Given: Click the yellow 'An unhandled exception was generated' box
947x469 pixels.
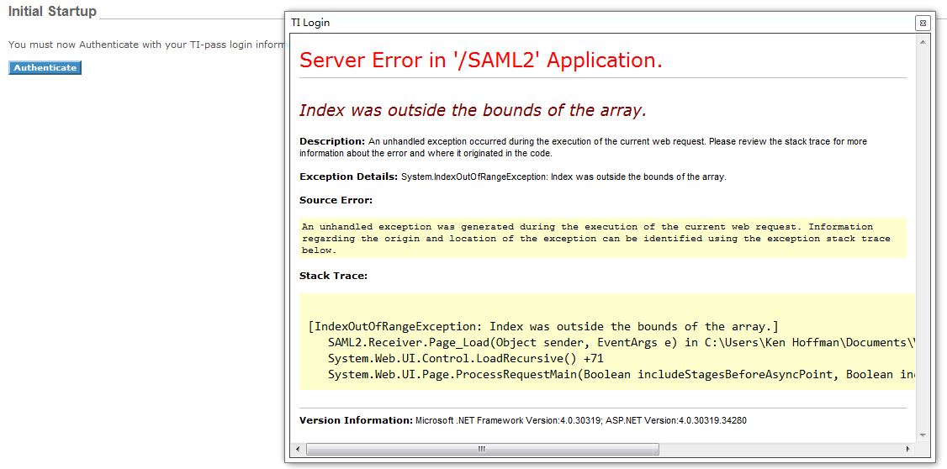Looking at the screenshot, I should pyautogui.click(x=603, y=238).
